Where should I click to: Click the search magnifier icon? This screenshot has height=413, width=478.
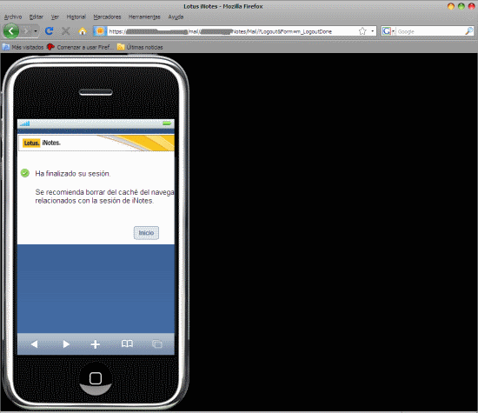click(x=469, y=31)
